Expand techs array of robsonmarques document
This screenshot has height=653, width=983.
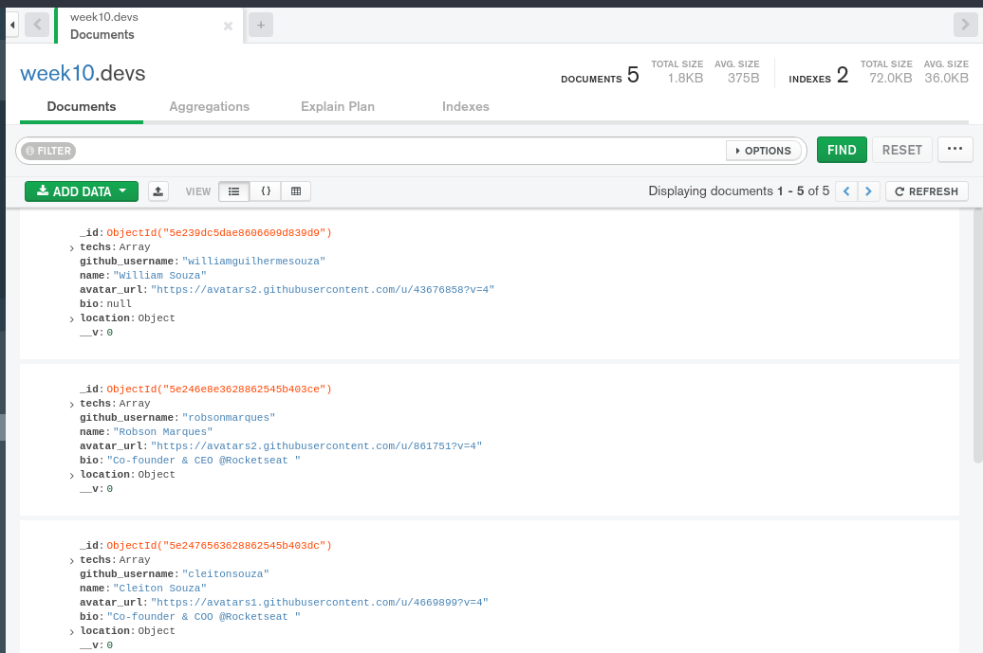71,405
